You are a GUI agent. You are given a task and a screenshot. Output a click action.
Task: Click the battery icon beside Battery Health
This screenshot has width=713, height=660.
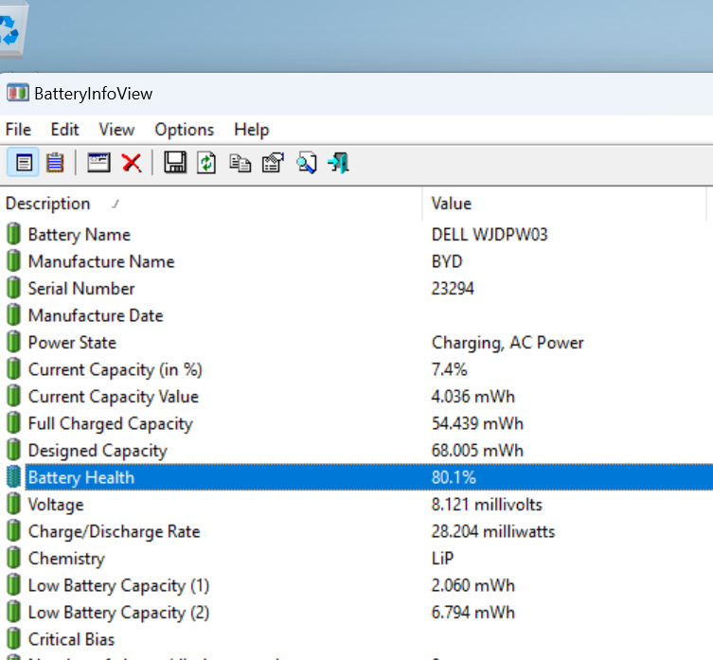coord(13,477)
